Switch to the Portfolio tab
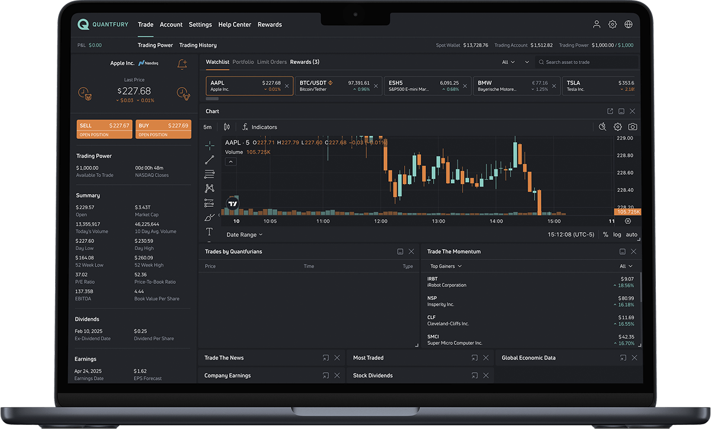This screenshot has width=711, height=429. (243, 62)
